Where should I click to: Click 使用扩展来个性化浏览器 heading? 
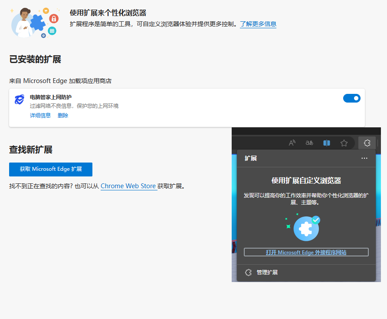pos(108,13)
